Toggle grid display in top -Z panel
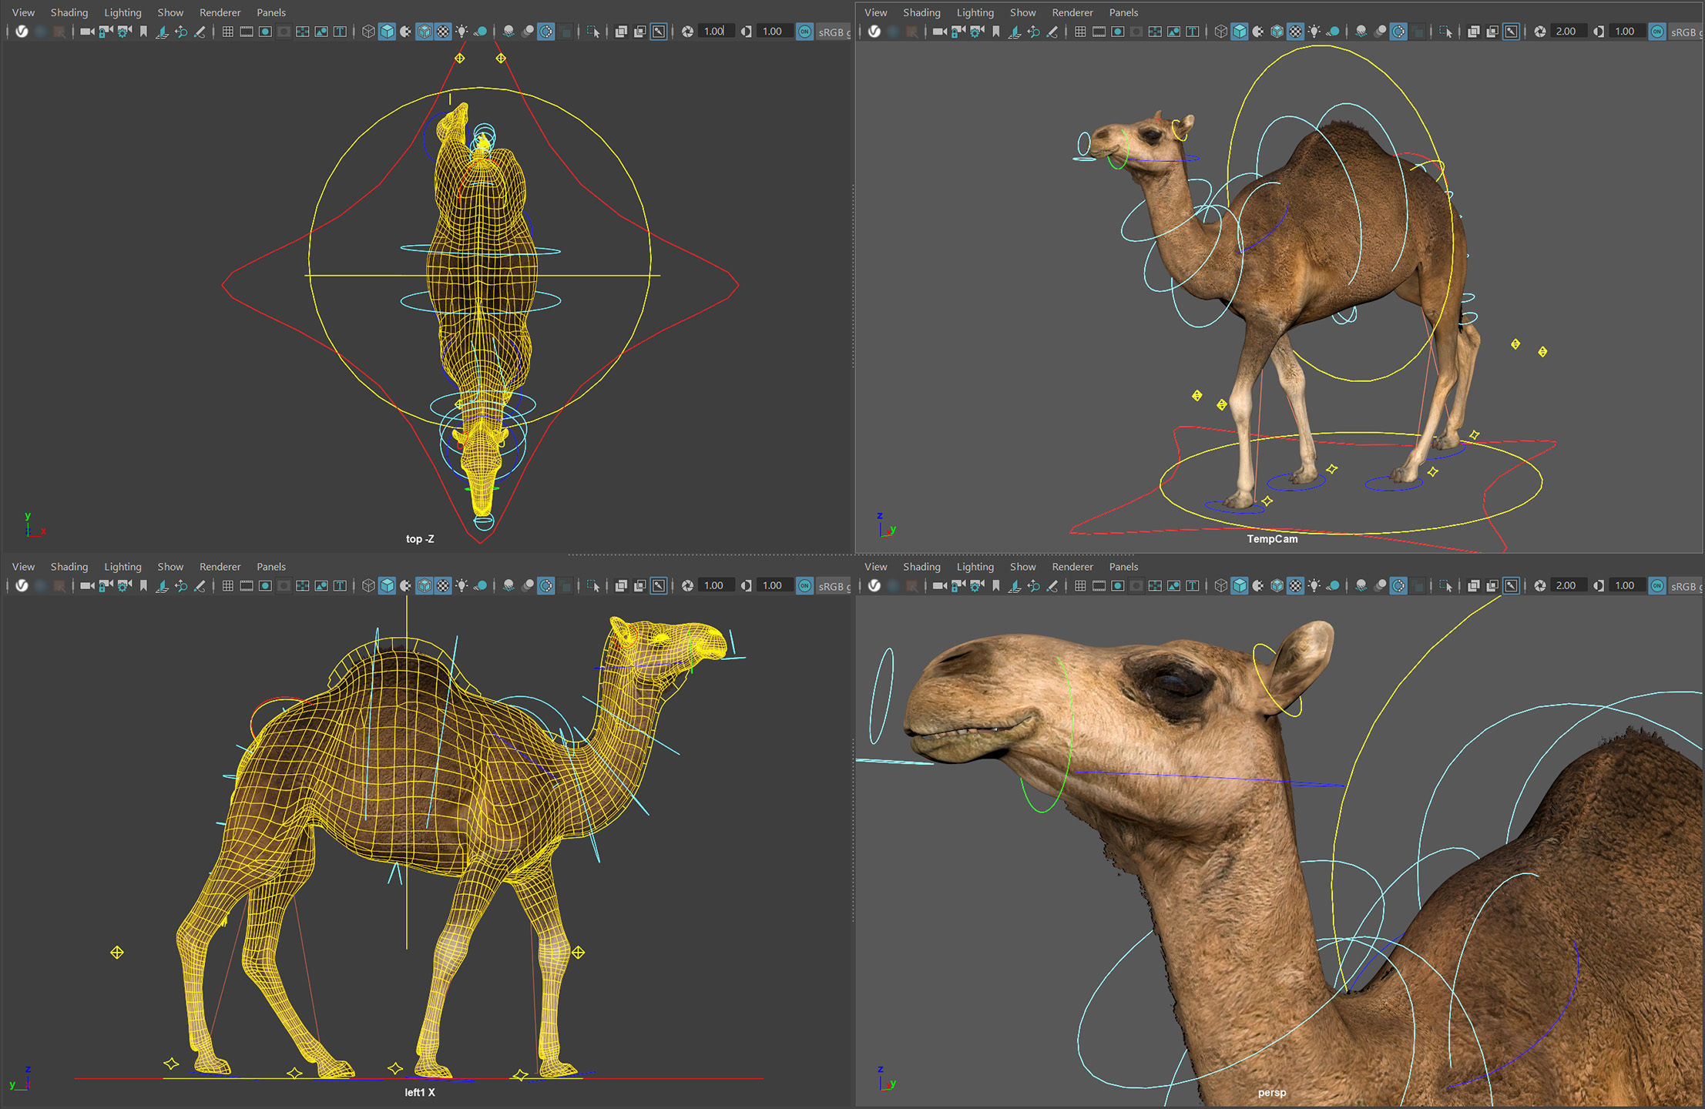Screen dimensions: 1705x1109 227,32
